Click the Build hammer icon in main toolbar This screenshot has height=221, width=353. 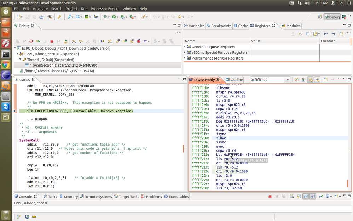[x=50, y=17]
